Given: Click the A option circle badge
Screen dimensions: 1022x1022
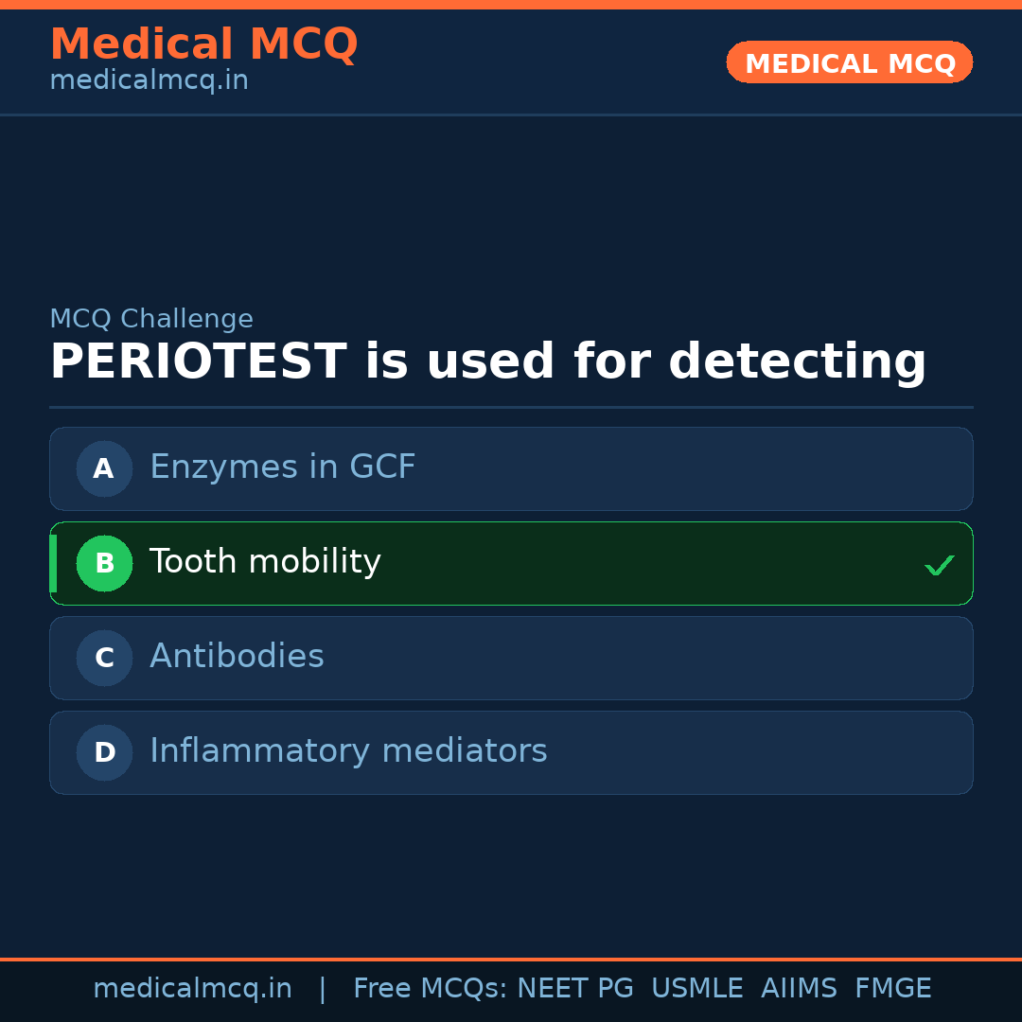Looking at the screenshot, I should pos(104,468).
